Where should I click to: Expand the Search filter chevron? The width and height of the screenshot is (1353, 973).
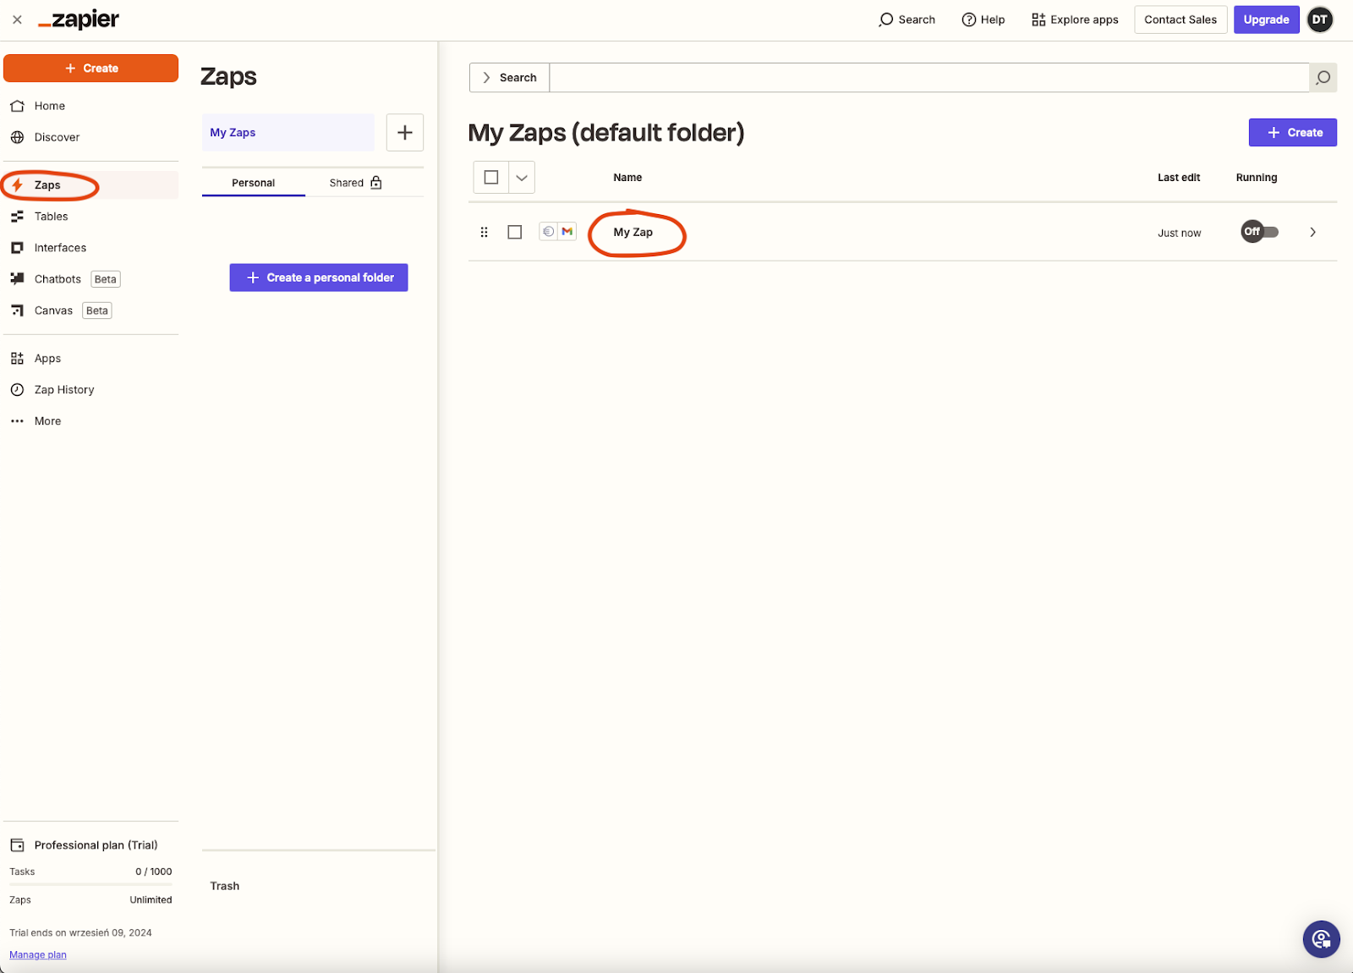[486, 78]
